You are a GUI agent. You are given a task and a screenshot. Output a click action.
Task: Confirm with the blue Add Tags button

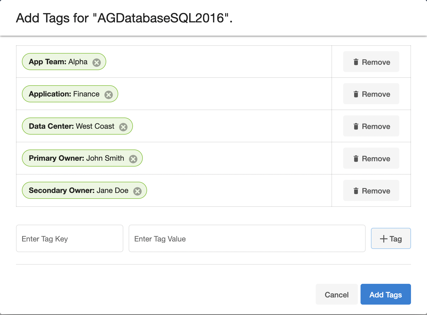[386, 294]
